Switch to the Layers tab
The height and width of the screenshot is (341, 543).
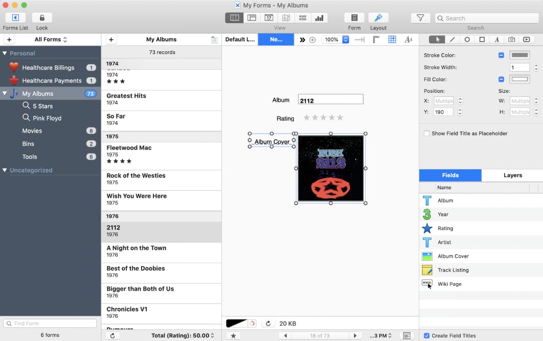pos(512,175)
